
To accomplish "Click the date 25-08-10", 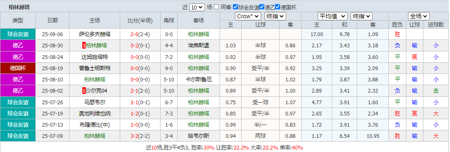I will click(52, 79).
